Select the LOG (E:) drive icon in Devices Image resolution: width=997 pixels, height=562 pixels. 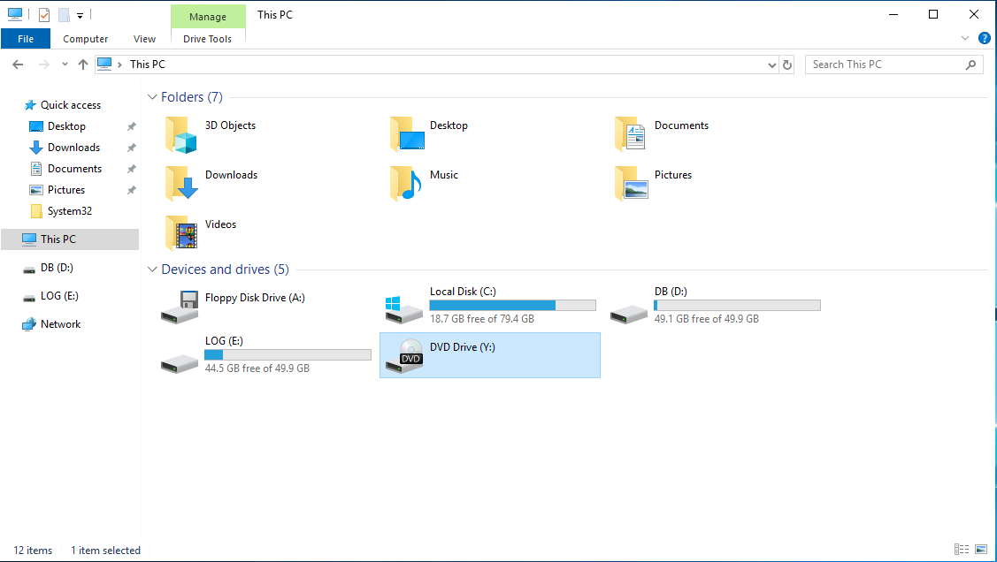(x=180, y=363)
